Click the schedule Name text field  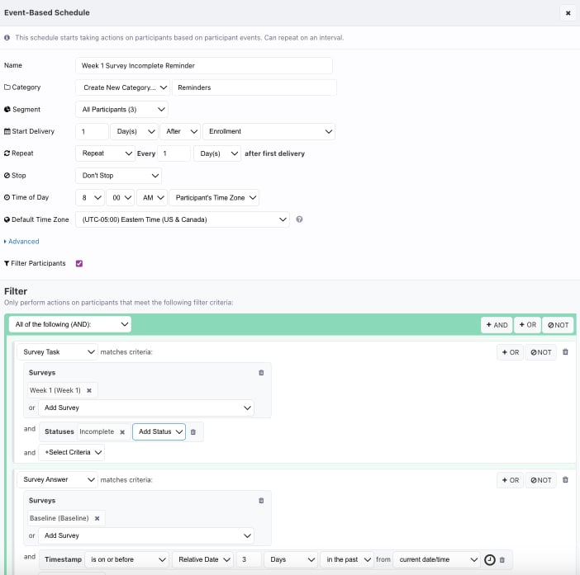click(x=203, y=65)
